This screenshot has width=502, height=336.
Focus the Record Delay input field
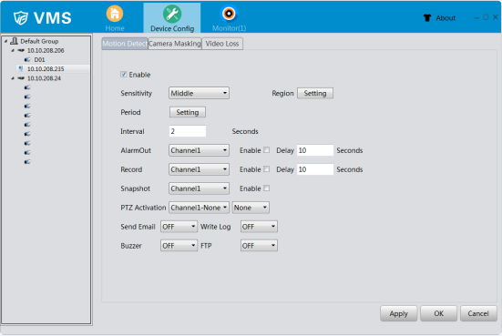[315, 169]
